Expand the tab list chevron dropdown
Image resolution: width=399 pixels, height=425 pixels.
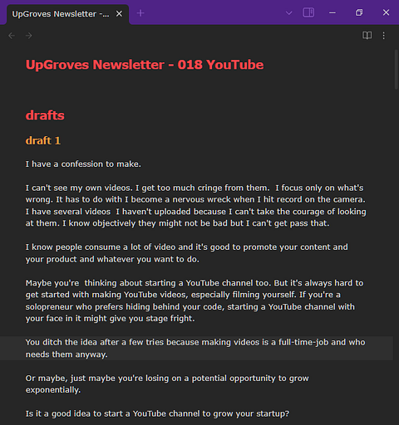[x=288, y=13]
